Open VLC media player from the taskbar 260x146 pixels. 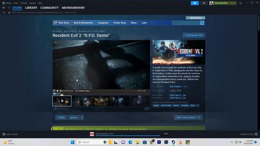[180, 142]
